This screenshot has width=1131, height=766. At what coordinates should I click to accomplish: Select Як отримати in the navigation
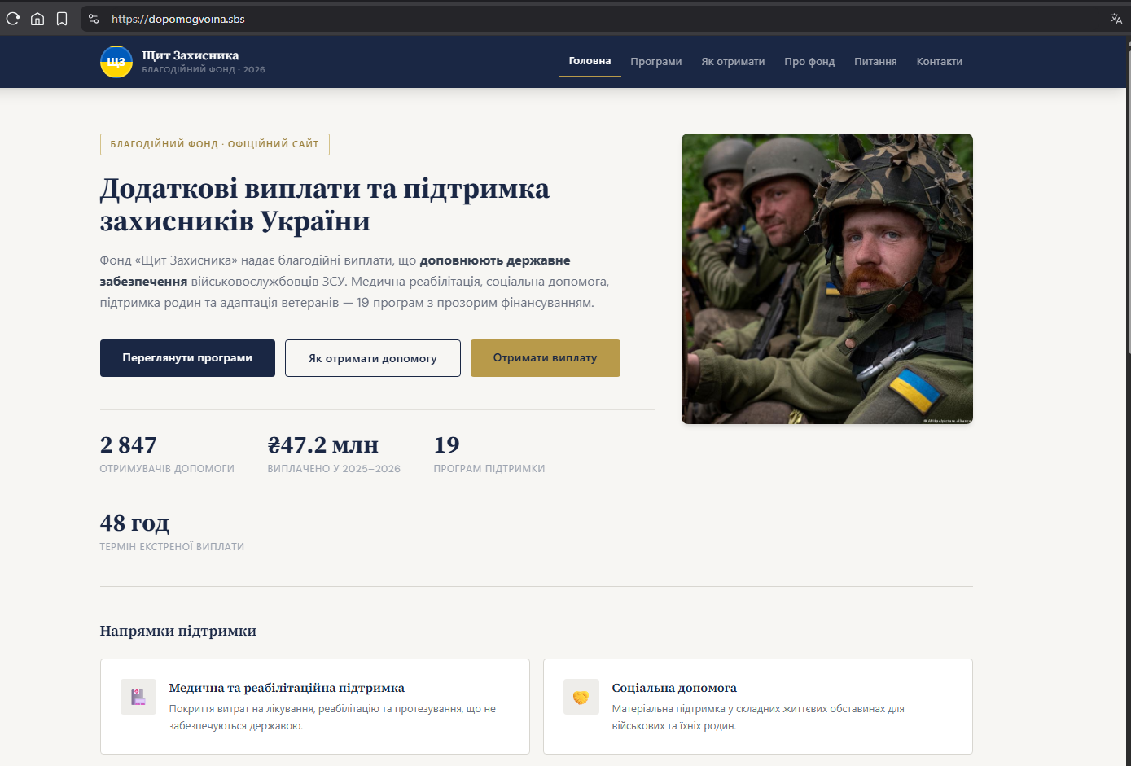click(732, 61)
